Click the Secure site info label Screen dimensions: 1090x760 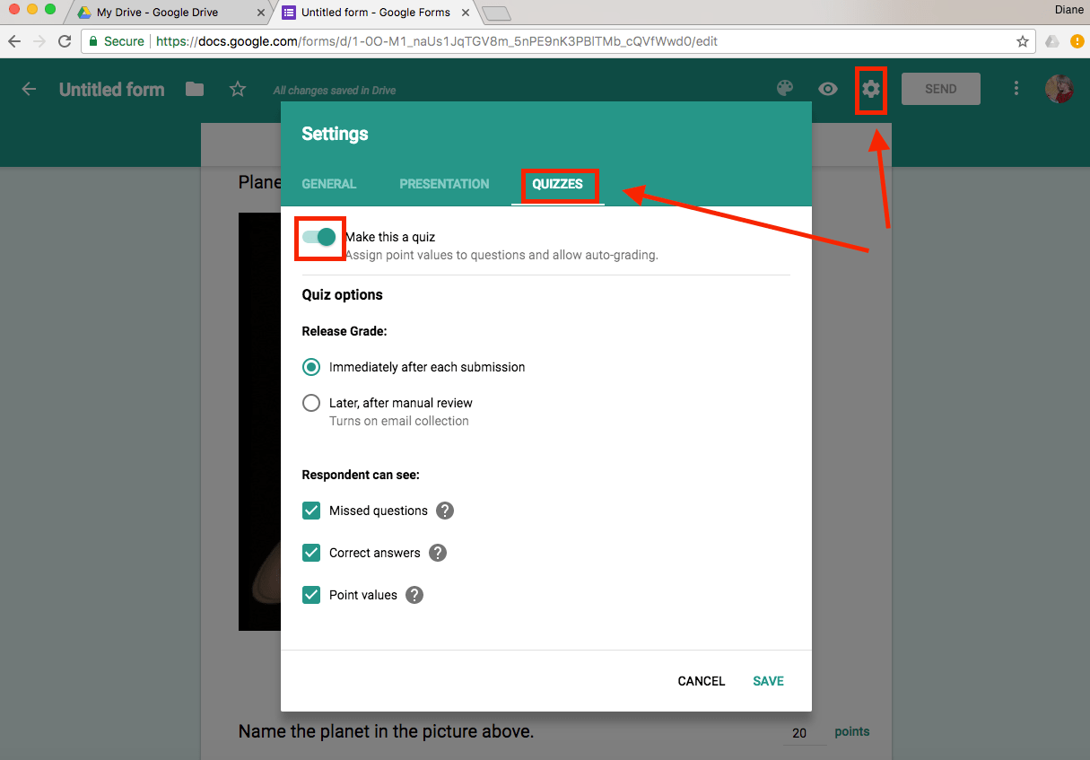(x=117, y=41)
